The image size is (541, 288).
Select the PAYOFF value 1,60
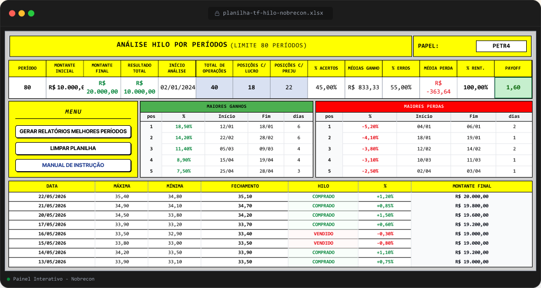coord(513,88)
